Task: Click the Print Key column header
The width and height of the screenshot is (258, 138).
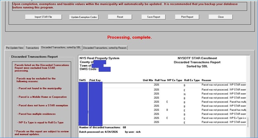Action: 95,80
